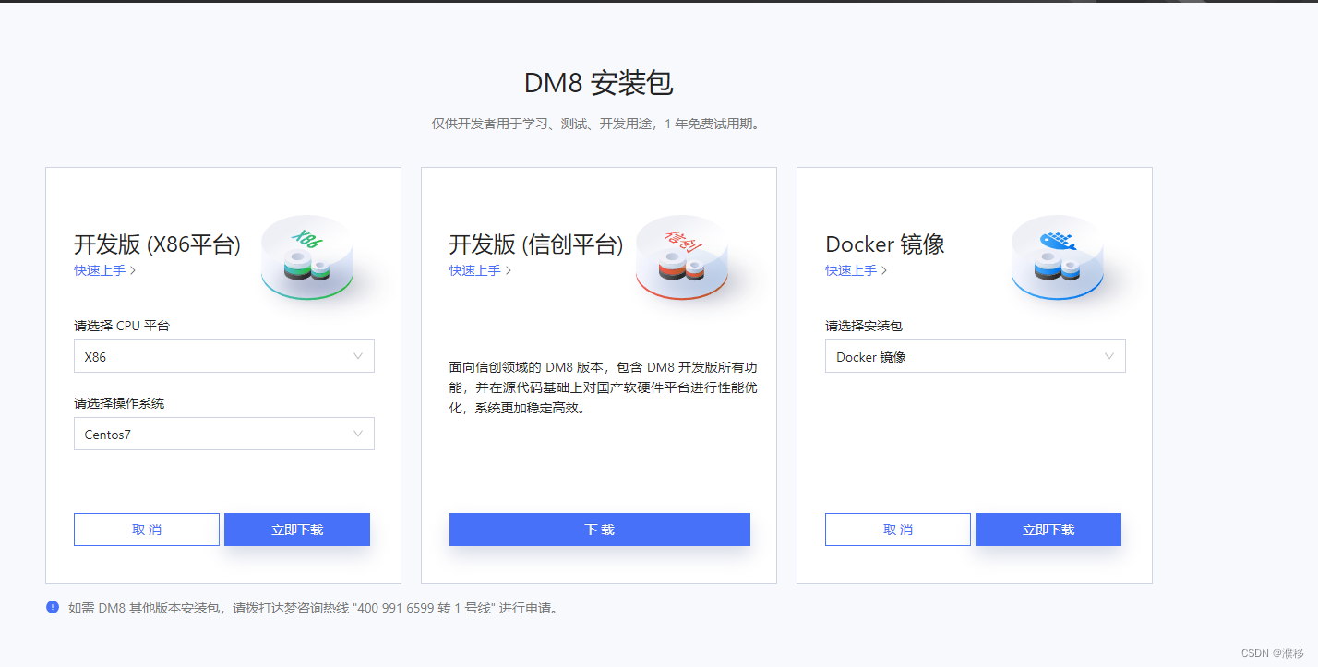
Task: Click 下载 button in 信创平台 card
Action: (600, 530)
